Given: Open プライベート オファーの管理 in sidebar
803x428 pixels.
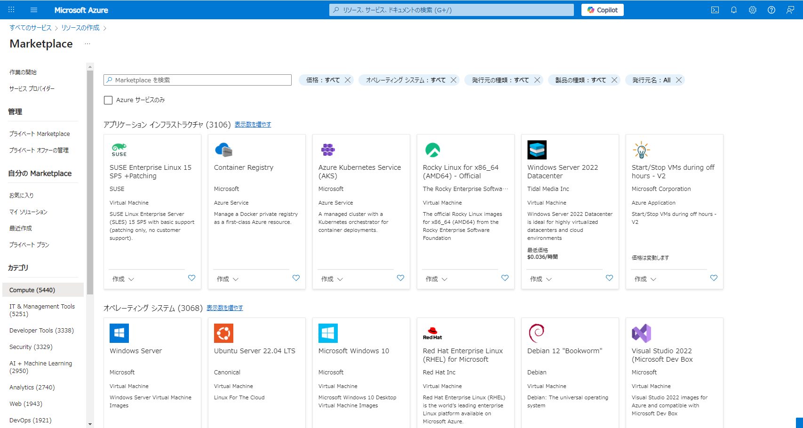Looking at the screenshot, I should tap(39, 151).
